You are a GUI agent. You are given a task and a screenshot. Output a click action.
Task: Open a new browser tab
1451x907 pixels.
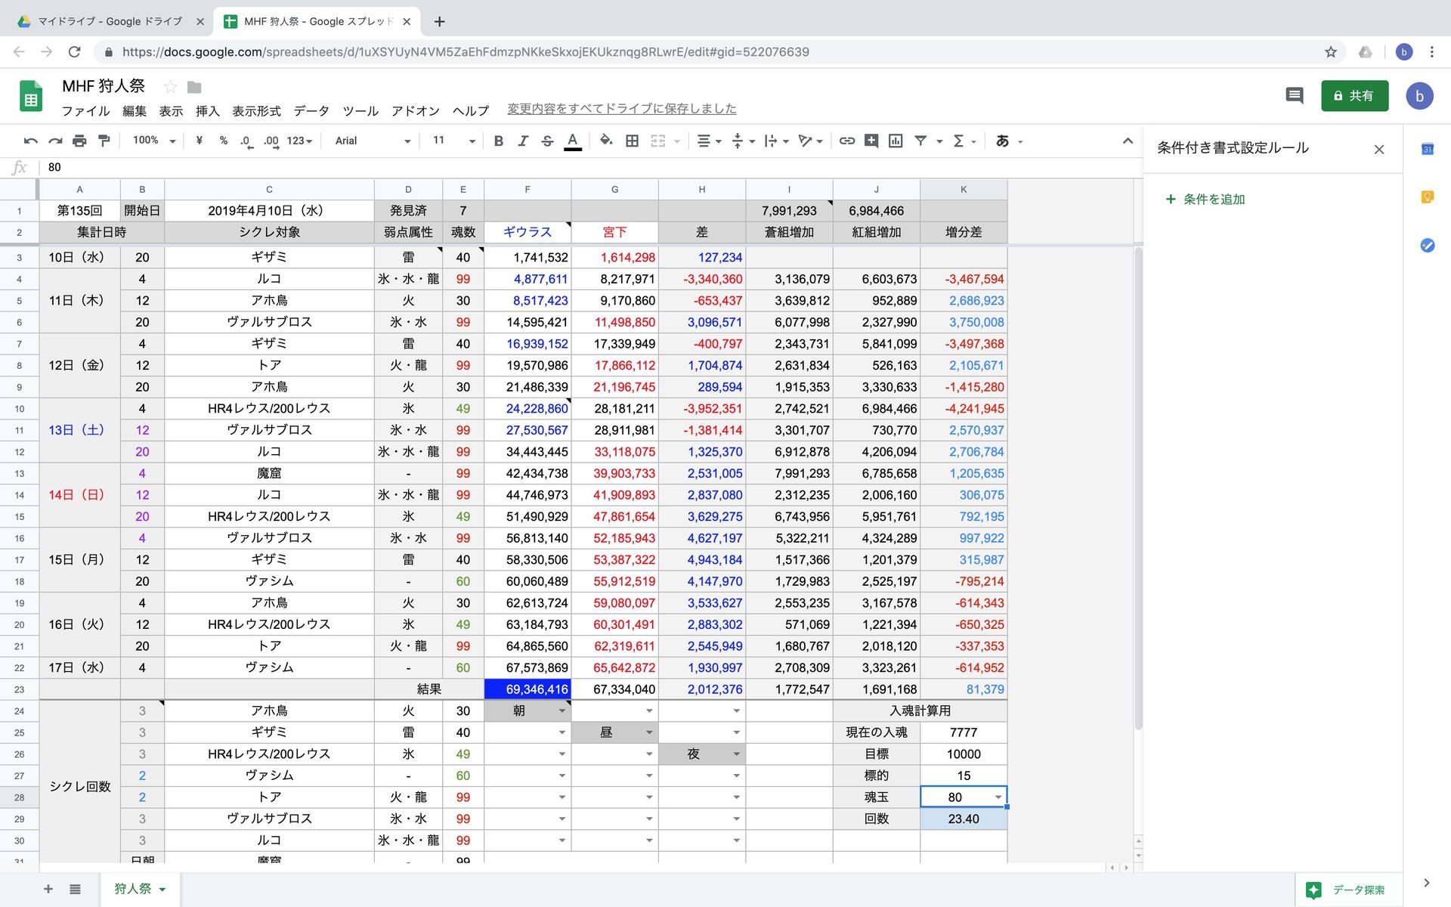coord(439,21)
